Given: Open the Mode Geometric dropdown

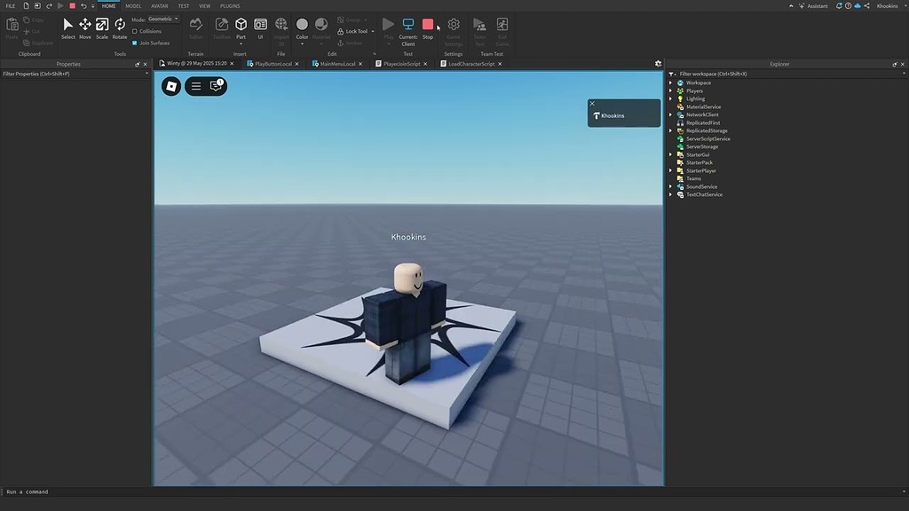Looking at the screenshot, I should (x=163, y=19).
